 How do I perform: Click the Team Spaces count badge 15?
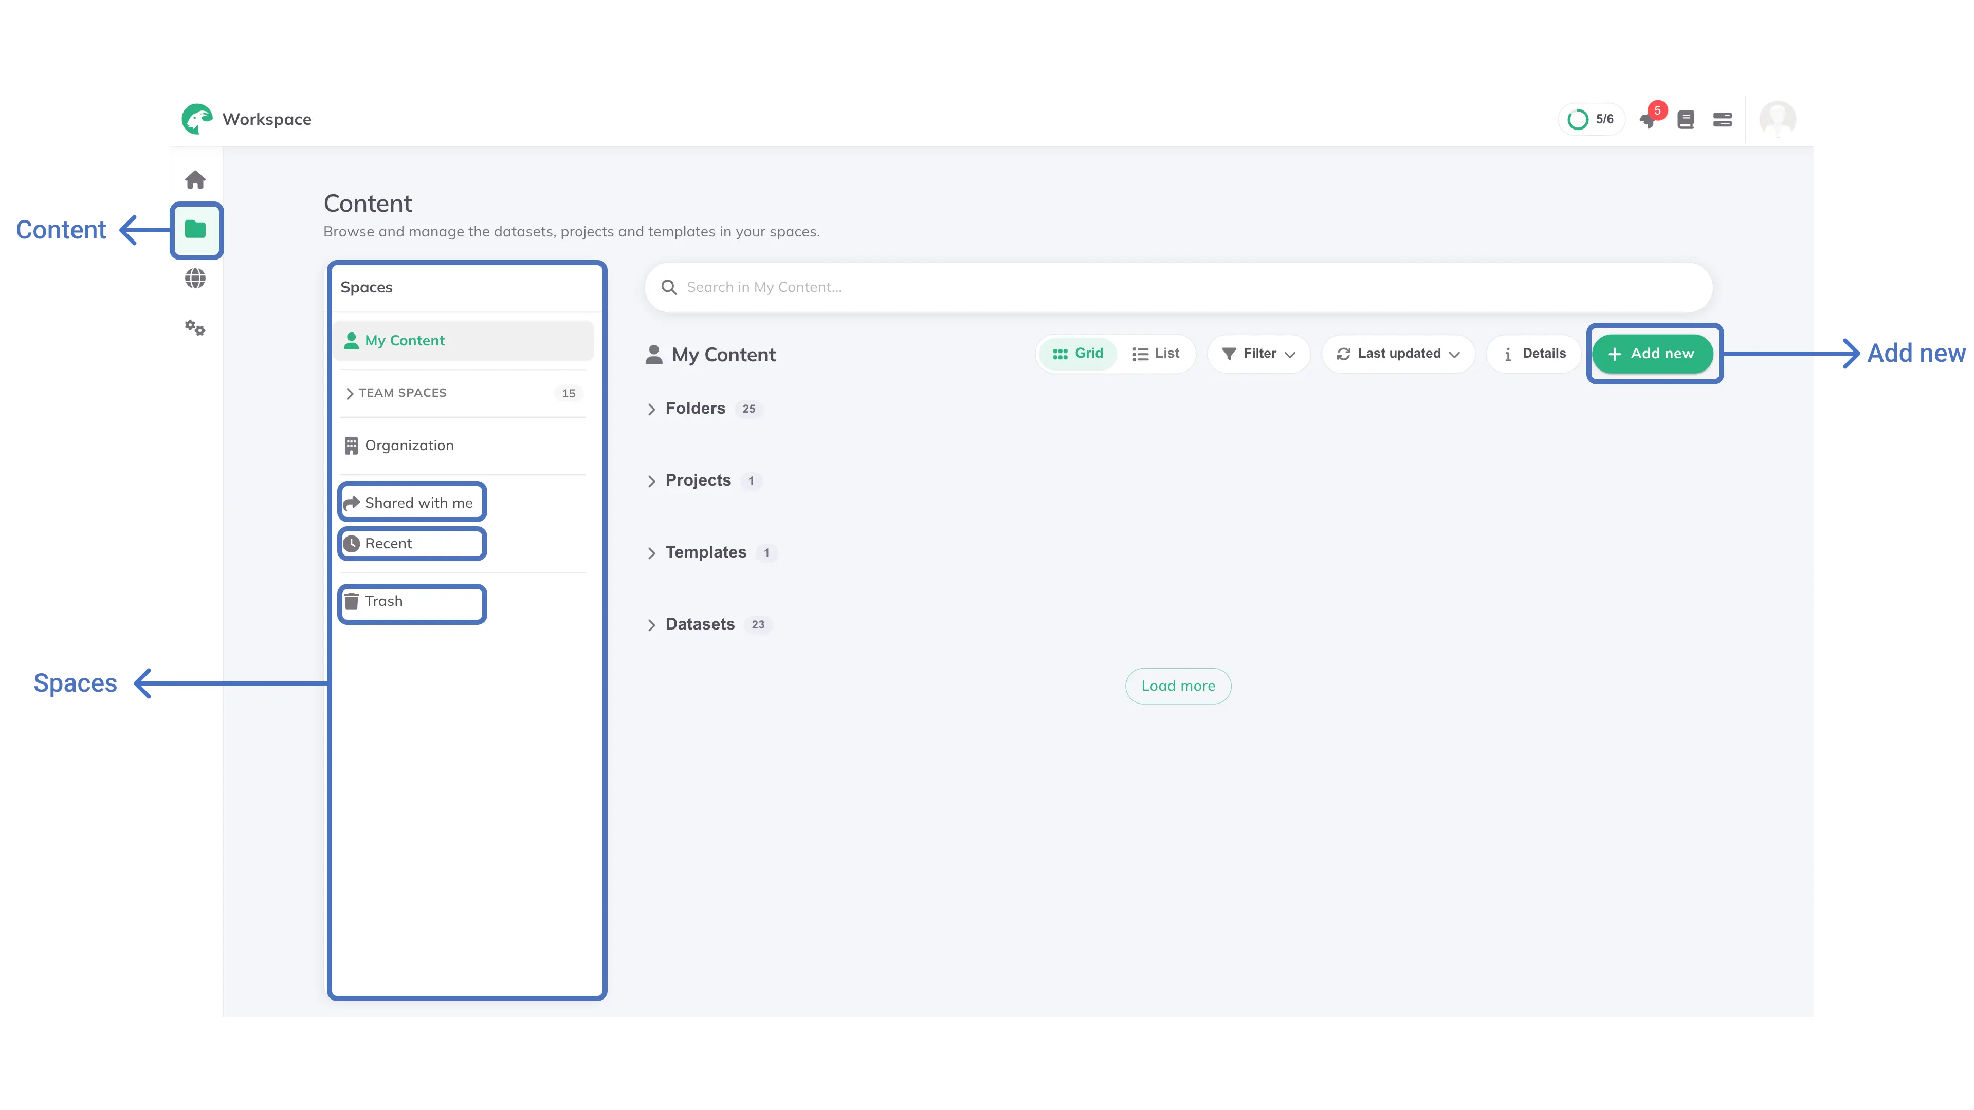click(x=569, y=393)
